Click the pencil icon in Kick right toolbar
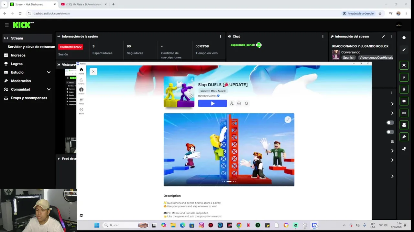 pyautogui.click(x=404, y=50)
